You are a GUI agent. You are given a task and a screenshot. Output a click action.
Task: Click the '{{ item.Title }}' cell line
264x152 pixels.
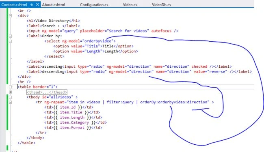pyautogui.click(x=72, y=112)
